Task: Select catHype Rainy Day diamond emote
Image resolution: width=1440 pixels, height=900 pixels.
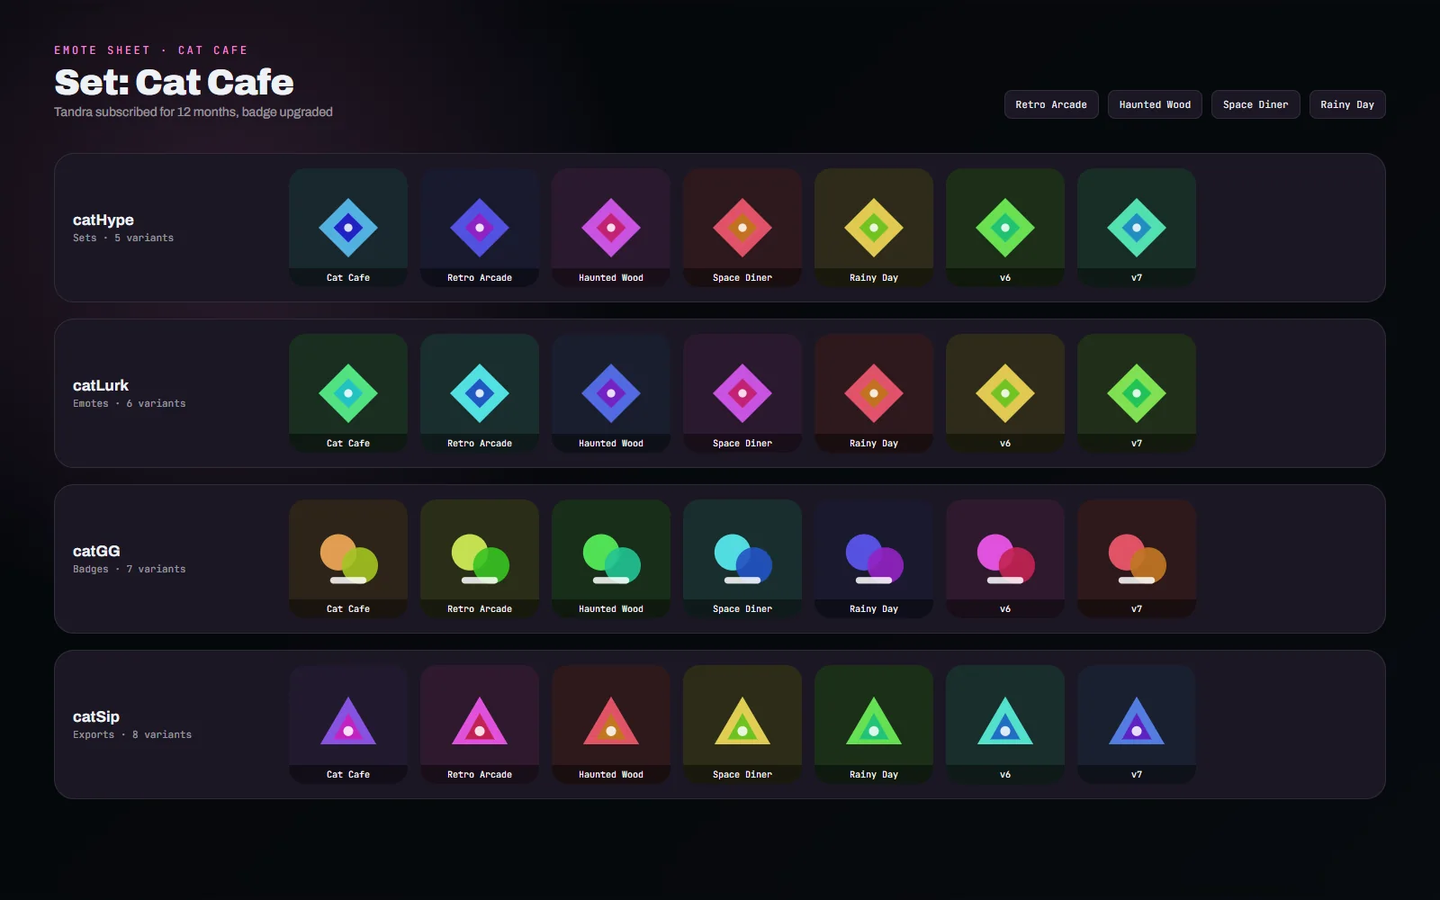Action: pyautogui.click(x=874, y=228)
